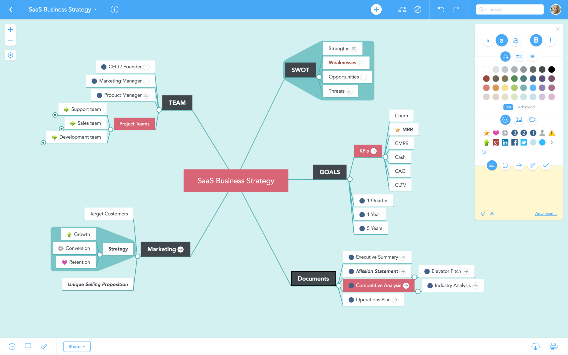Click the add node plus button
The width and height of the screenshot is (568, 355).
[x=376, y=9]
